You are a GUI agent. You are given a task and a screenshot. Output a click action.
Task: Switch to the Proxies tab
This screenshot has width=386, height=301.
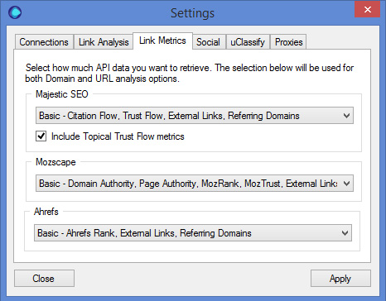[x=289, y=42]
